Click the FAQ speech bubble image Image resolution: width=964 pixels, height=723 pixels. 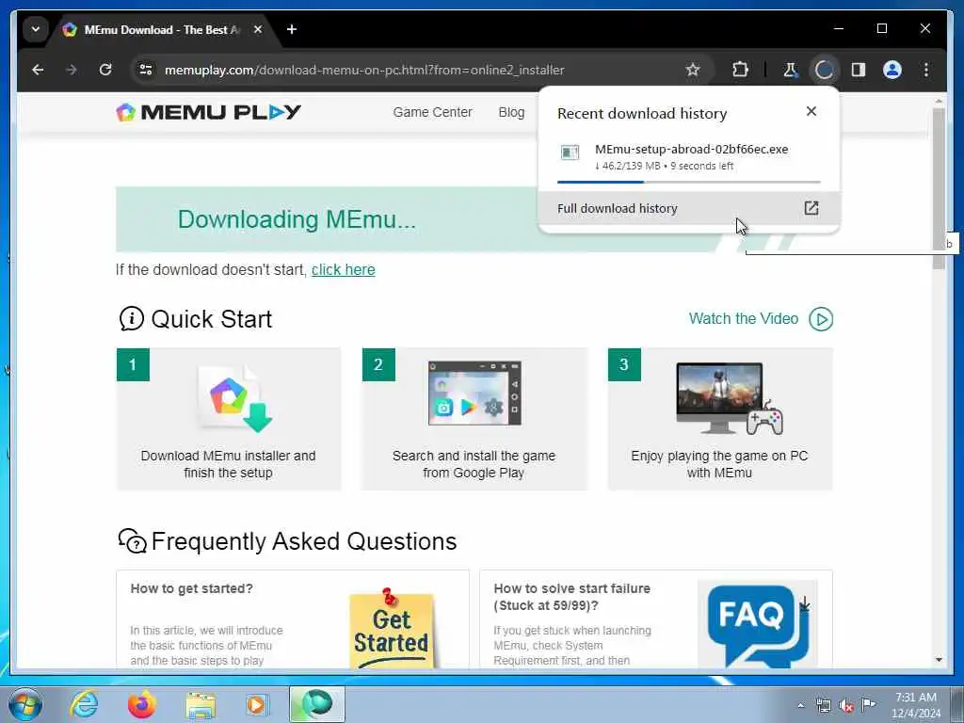(x=758, y=624)
